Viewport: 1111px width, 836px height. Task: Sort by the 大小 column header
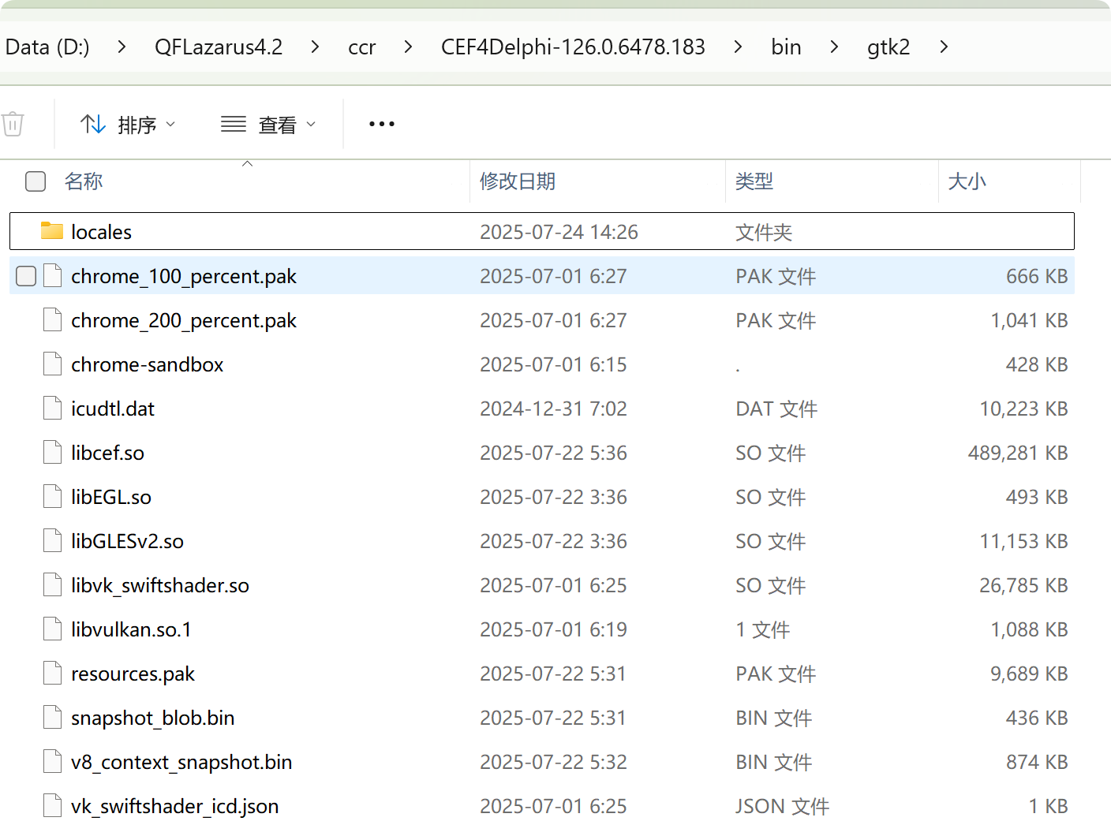pyautogui.click(x=967, y=181)
